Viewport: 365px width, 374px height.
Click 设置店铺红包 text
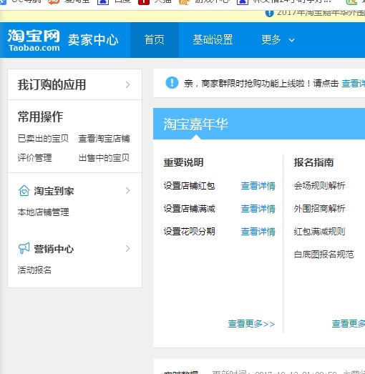click(x=190, y=185)
